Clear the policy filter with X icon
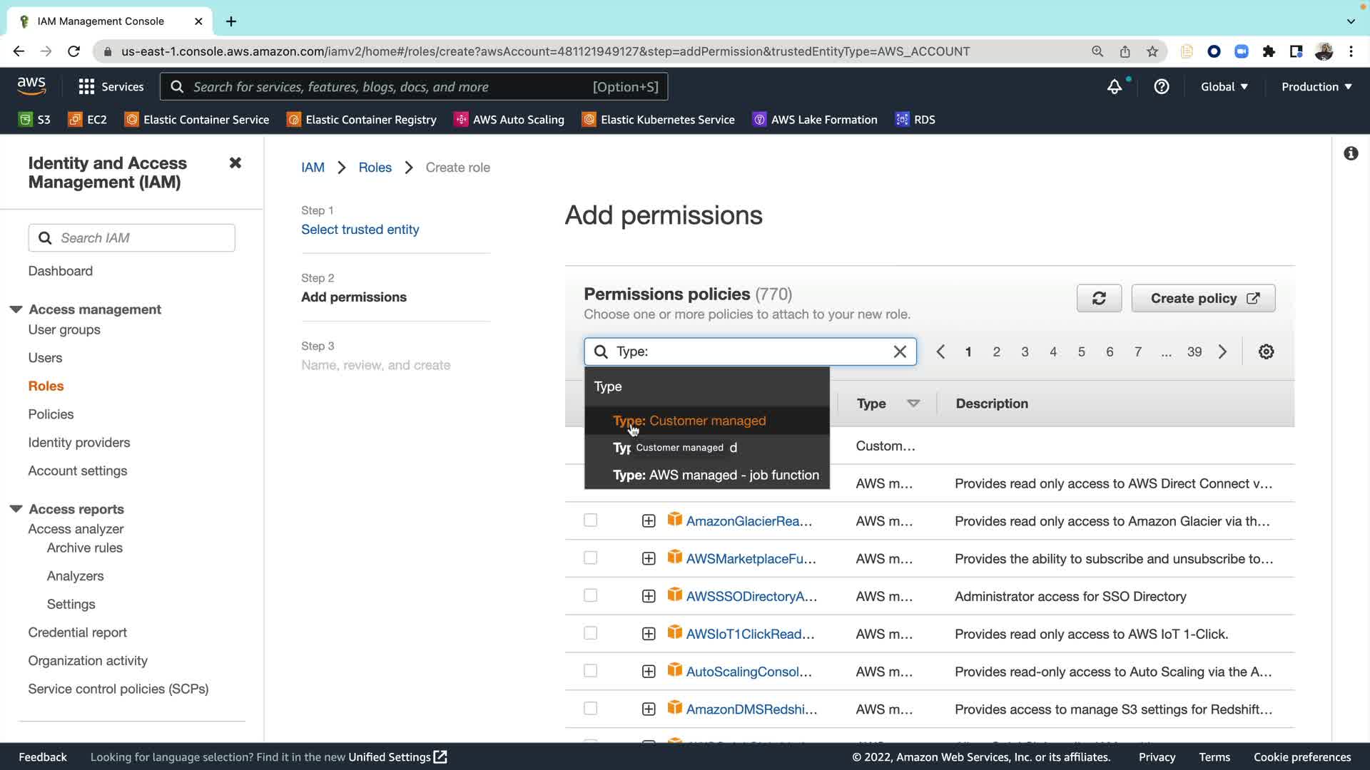Viewport: 1370px width, 770px height. coord(900,351)
